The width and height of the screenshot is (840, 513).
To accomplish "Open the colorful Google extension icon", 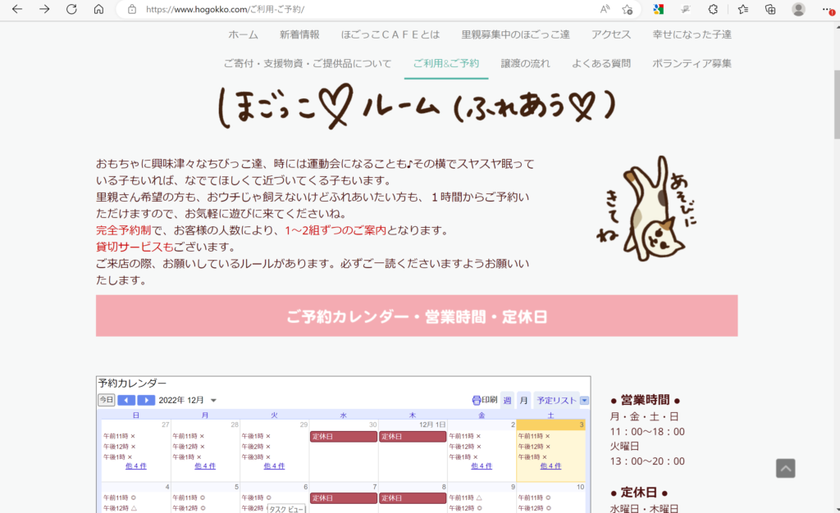I will tap(659, 9).
